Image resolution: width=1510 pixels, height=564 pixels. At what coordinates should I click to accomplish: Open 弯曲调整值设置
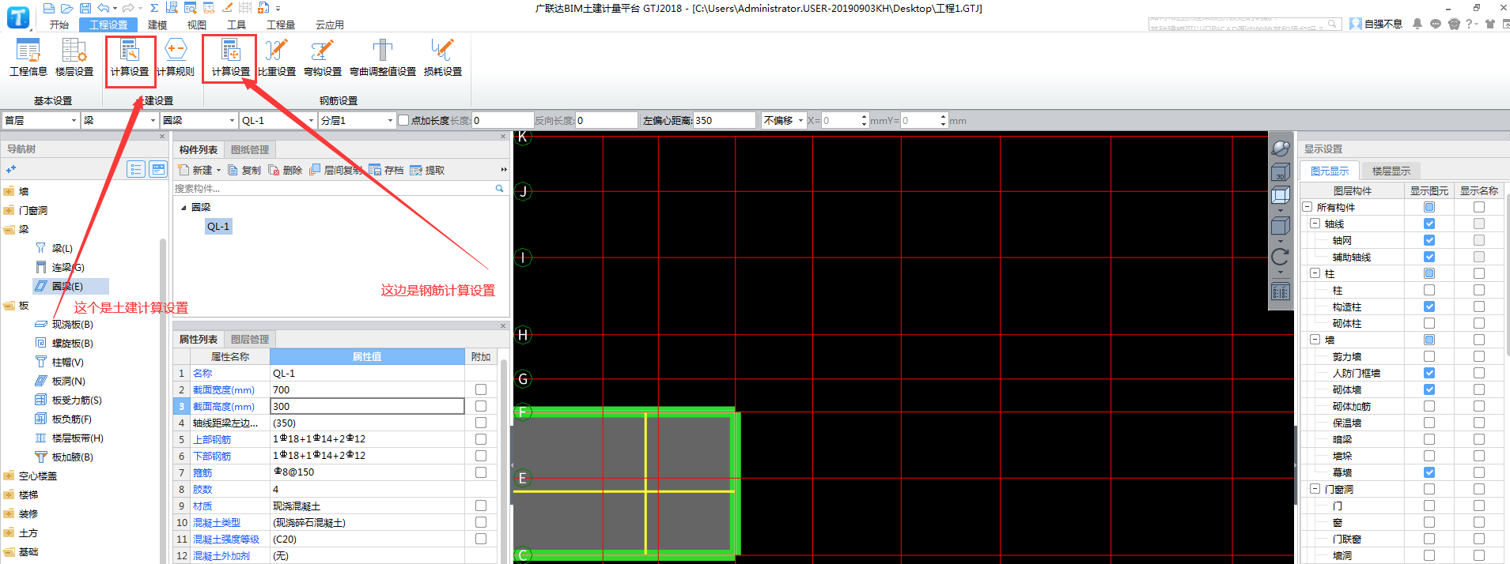(x=383, y=58)
